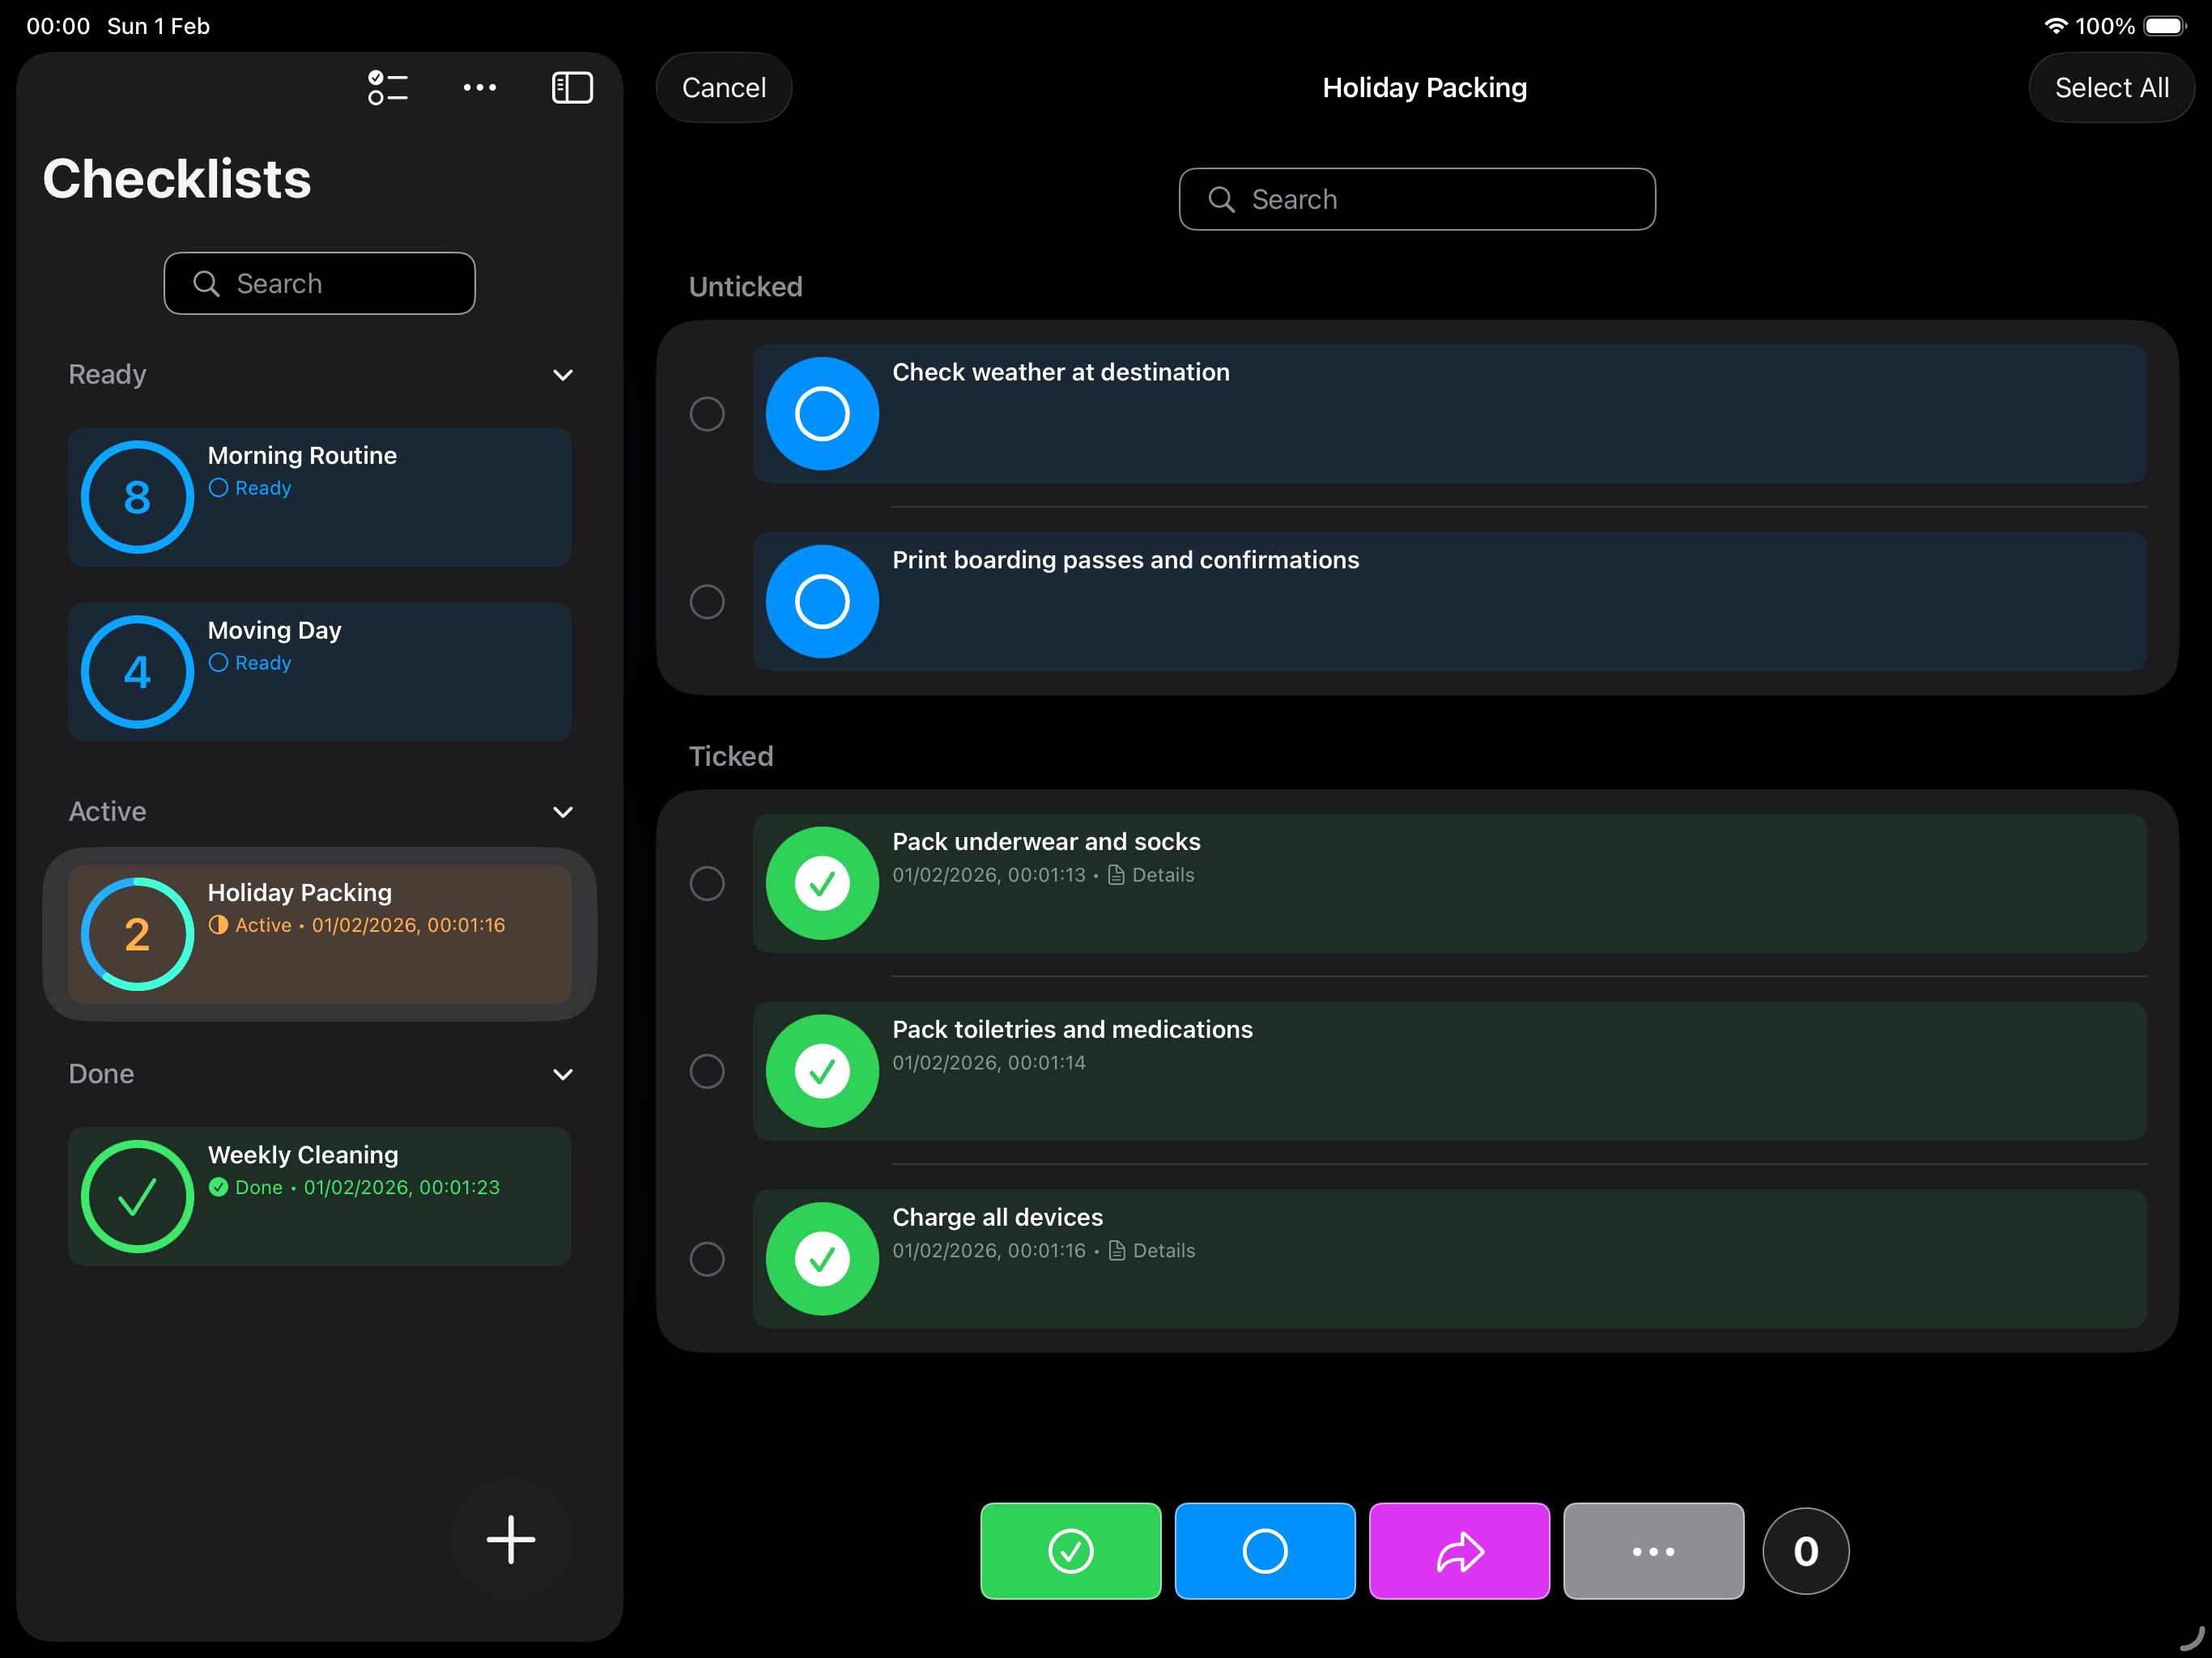The height and width of the screenshot is (1658, 2212).
Task: Tap the Holiday Packing progress ring showing 2
Action: pos(137,934)
